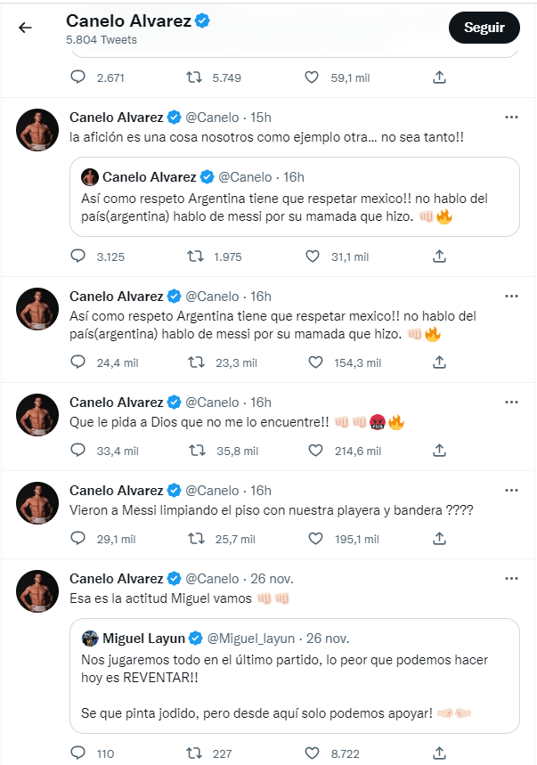Open the three-dot menu on the 26 nov. tweet
This screenshot has height=765, width=537.
pyautogui.click(x=511, y=579)
